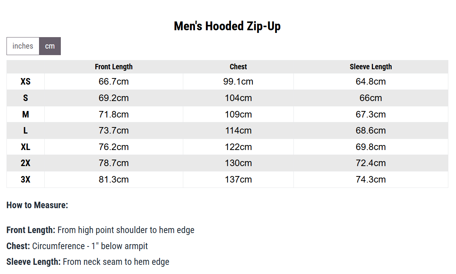
Task: Click the 122cm chest value for XL
Action: coord(238,147)
